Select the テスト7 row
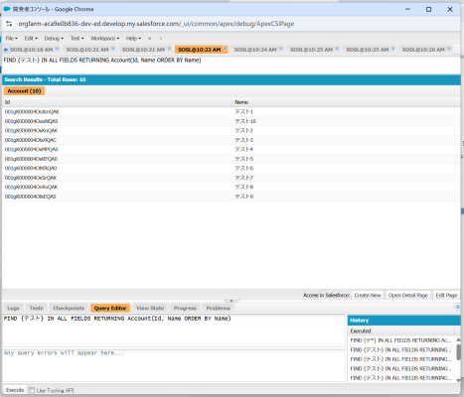Viewport: 464px width, 397px height. pyautogui.click(x=232, y=178)
